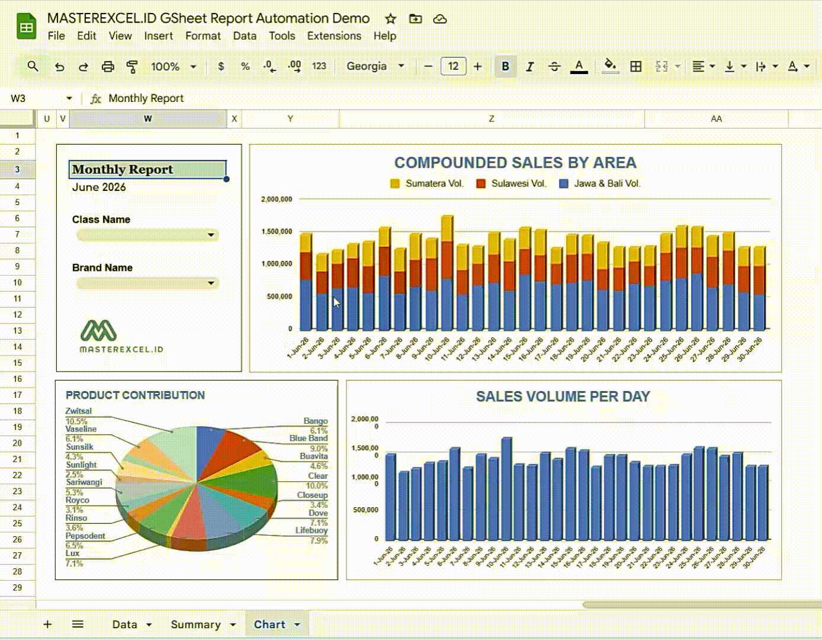
Task: Open the Insert menu
Action: (159, 36)
